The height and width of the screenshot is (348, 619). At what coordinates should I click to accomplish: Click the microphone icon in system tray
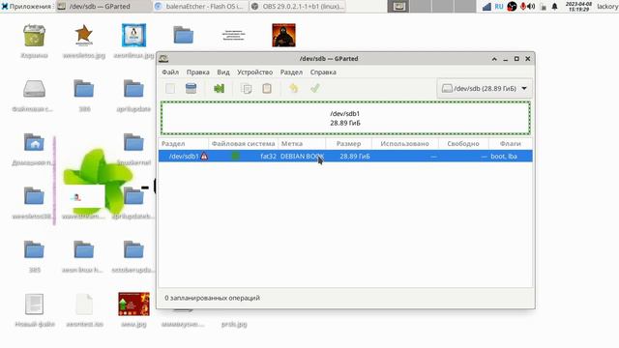tap(523, 7)
